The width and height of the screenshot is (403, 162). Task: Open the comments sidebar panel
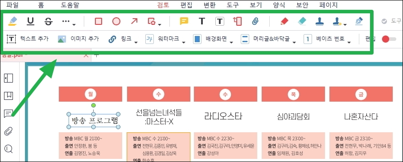pos(8,114)
